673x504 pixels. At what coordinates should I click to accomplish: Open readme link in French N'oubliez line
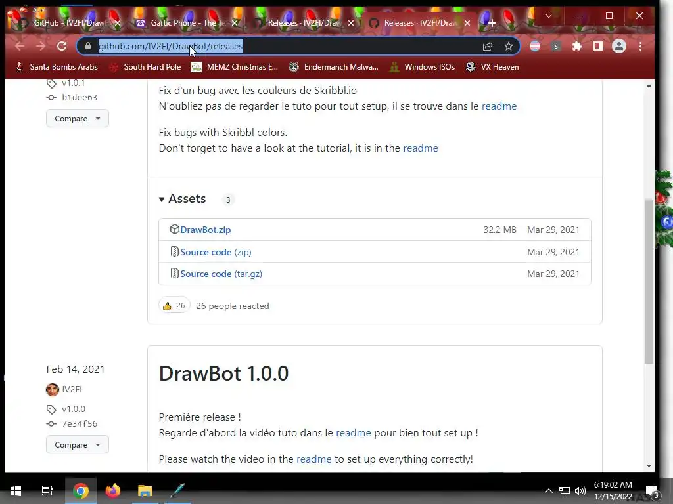coord(499,106)
